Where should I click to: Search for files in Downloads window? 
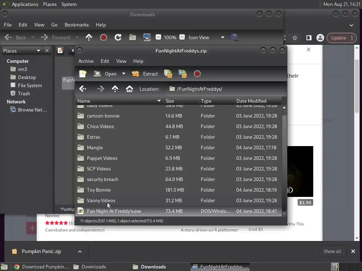pyautogui.click(x=235, y=37)
